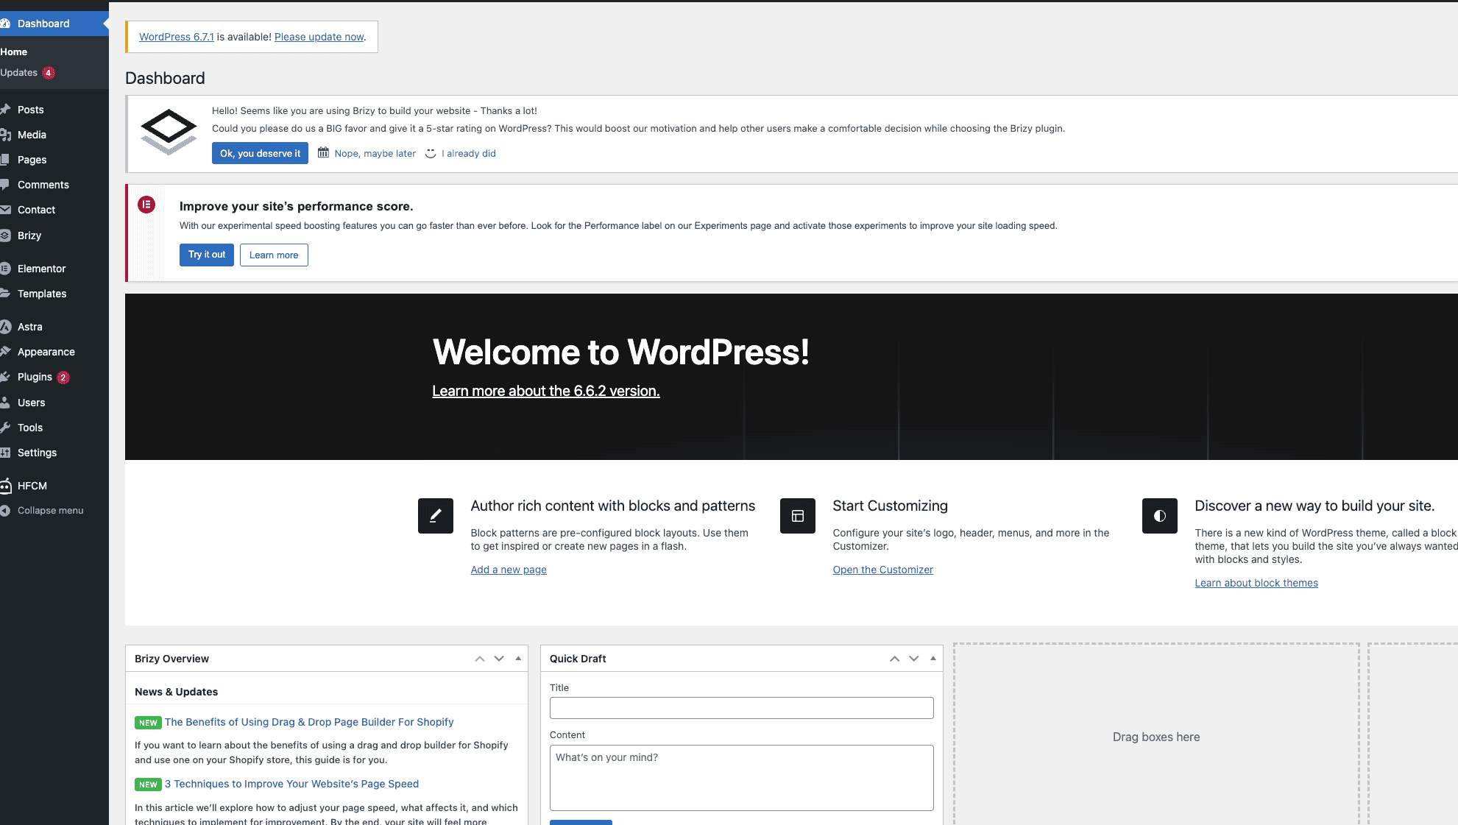This screenshot has width=1458, height=825.
Task: Click the Quick Draft title input field
Action: 741,708
